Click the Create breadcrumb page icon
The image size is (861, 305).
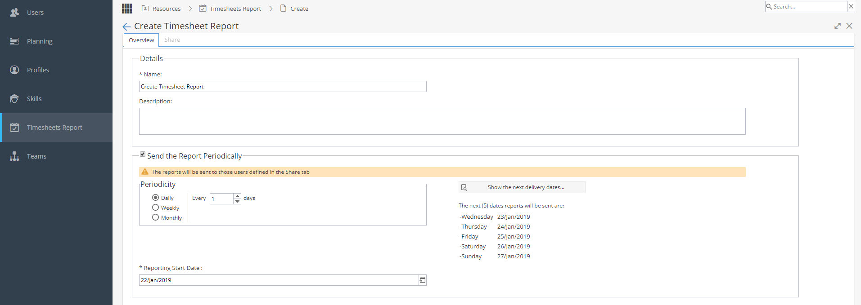pyautogui.click(x=283, y=8)
